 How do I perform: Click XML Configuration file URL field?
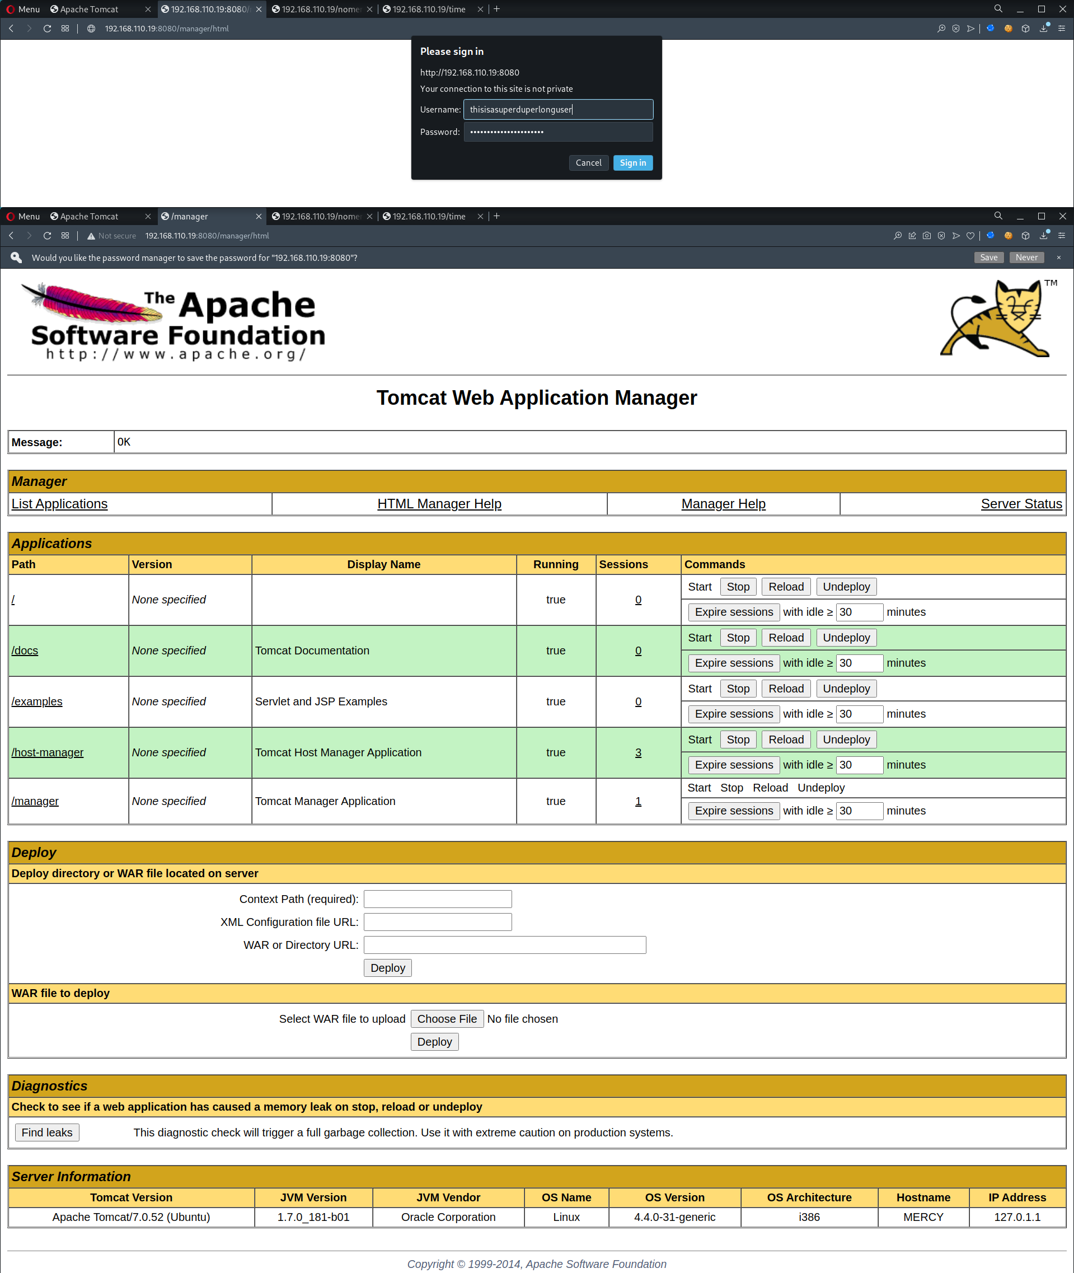point(438,922)
